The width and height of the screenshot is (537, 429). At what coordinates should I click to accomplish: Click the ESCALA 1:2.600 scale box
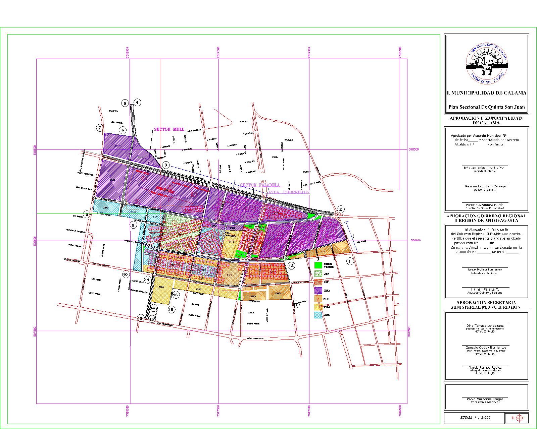tap(474, 418)
